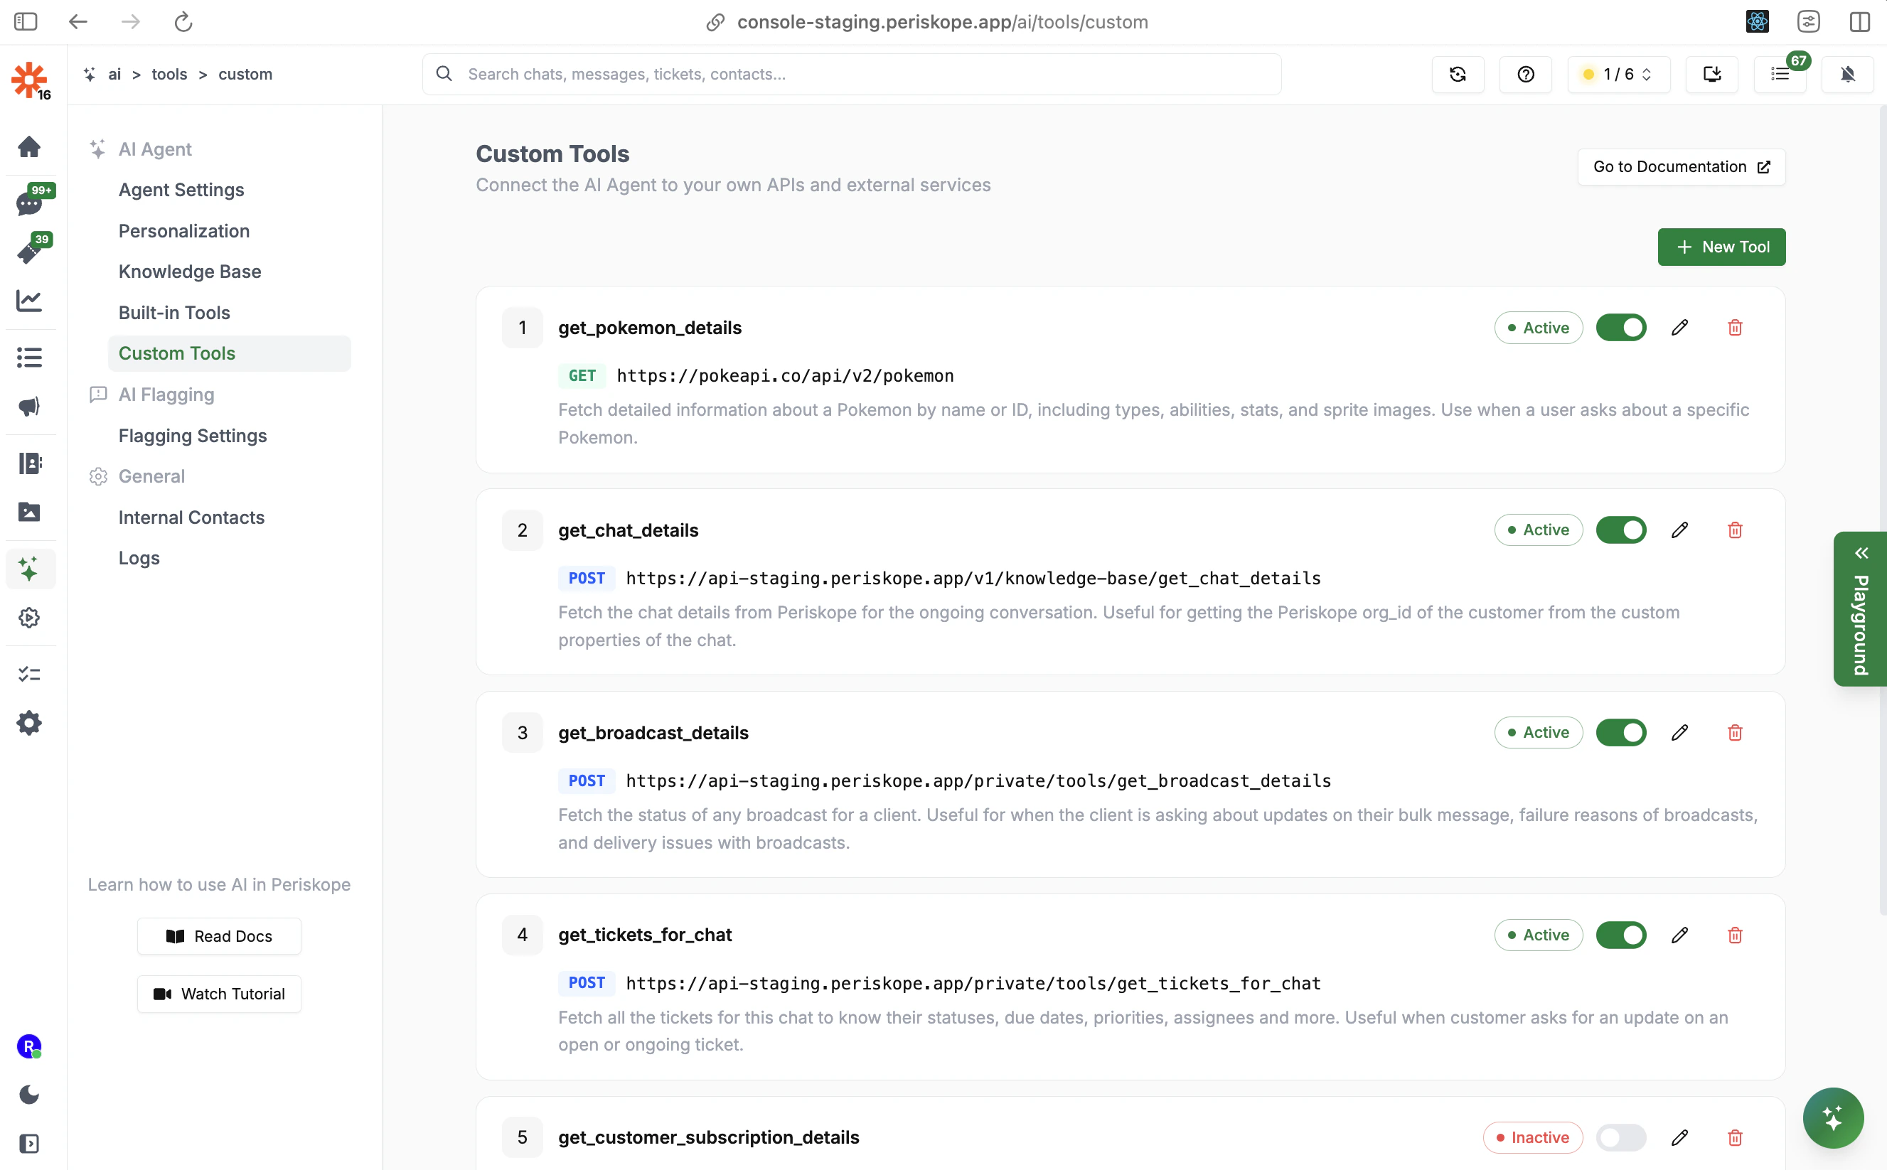The width and height of the screenshot is (1887, 1170).
Task: Click the browser back arrow
Action: [x=78, y=21]
